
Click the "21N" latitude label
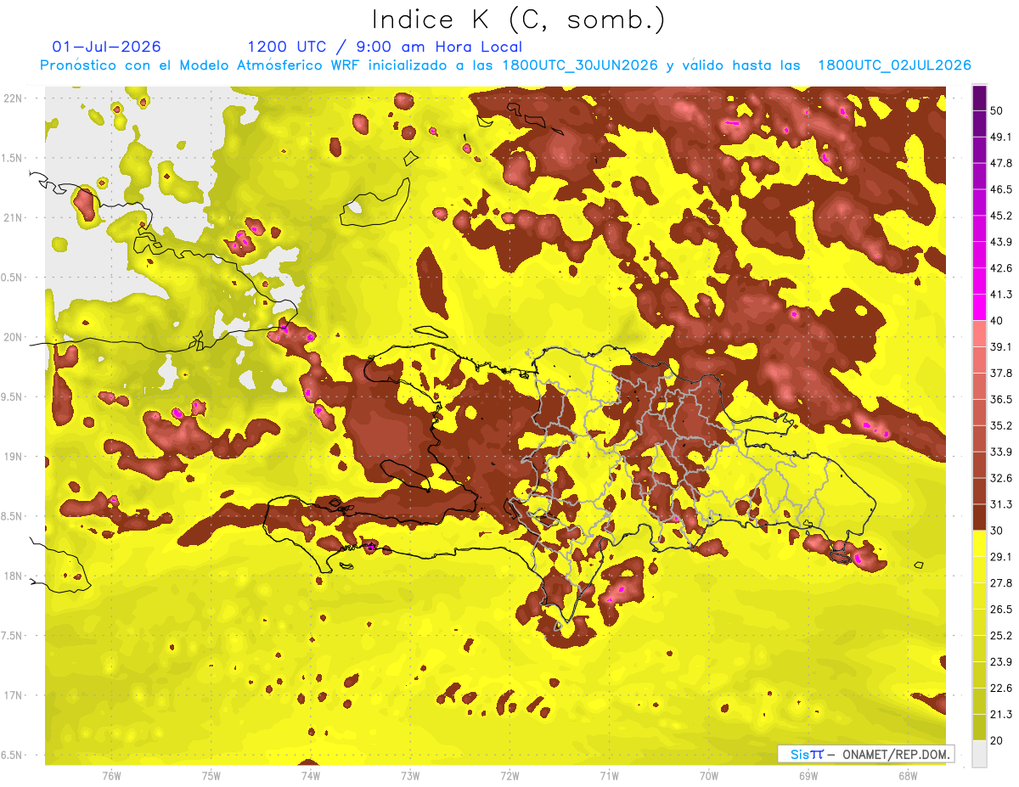click(12, 217)
